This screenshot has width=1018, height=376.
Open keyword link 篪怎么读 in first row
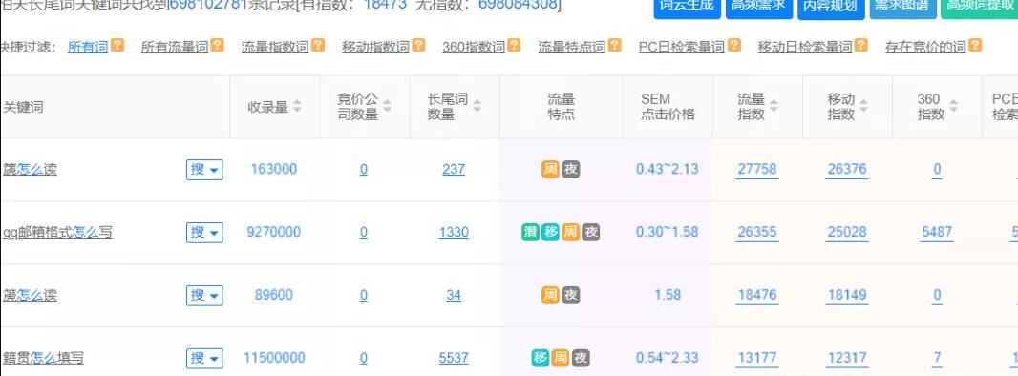(30, 169)
